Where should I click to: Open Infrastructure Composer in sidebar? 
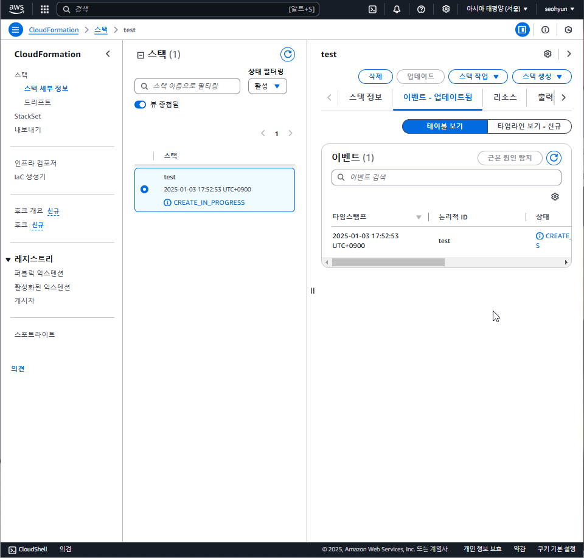click(35, 163)
